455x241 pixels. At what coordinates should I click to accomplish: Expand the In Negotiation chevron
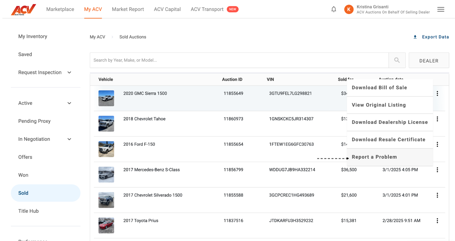coord(69,139)
